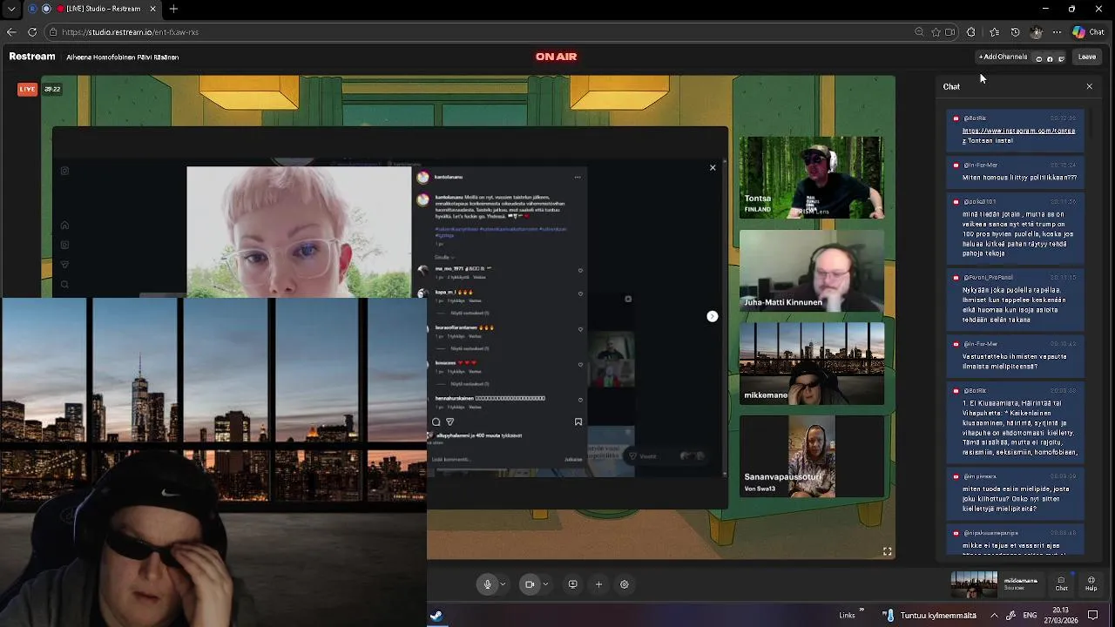Refresh the browser page
This screenshot has height=627, width=1115.
32,31
